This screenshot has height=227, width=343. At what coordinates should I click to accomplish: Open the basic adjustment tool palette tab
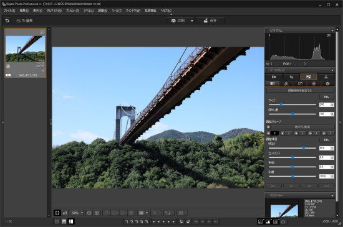click(x=274, y=76)
